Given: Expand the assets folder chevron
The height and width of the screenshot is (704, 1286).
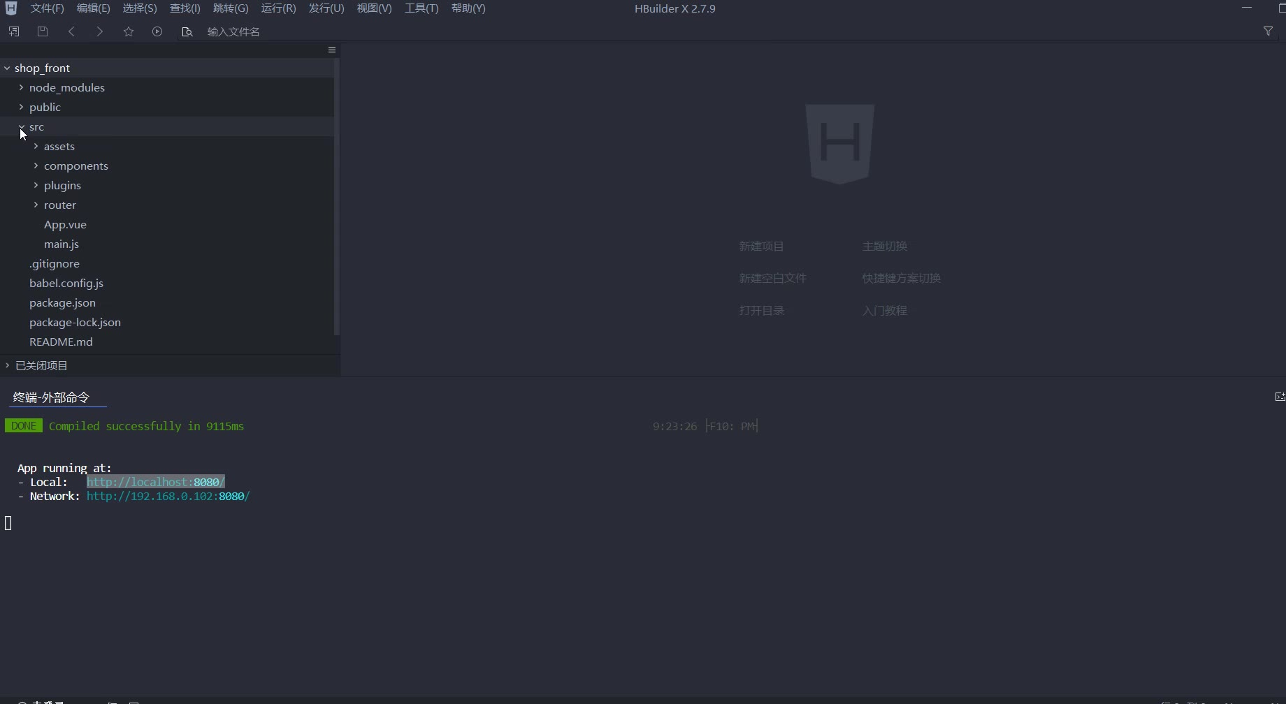Looking at the screenshot, I should 36,146.
